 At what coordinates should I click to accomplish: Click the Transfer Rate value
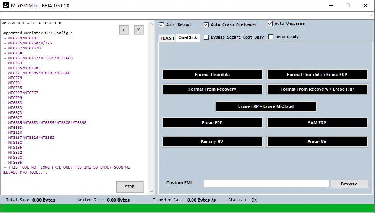pyautogui.click(x=201, y=200)
